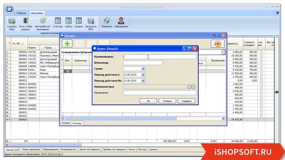
Task: Switch to the Настройки ribbon tab
Action: [x=37, y=13]
